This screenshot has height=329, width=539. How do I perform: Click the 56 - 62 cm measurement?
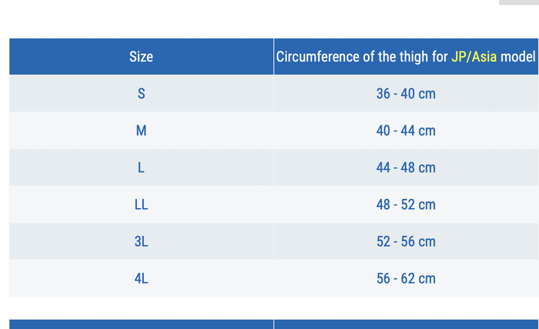406,278
